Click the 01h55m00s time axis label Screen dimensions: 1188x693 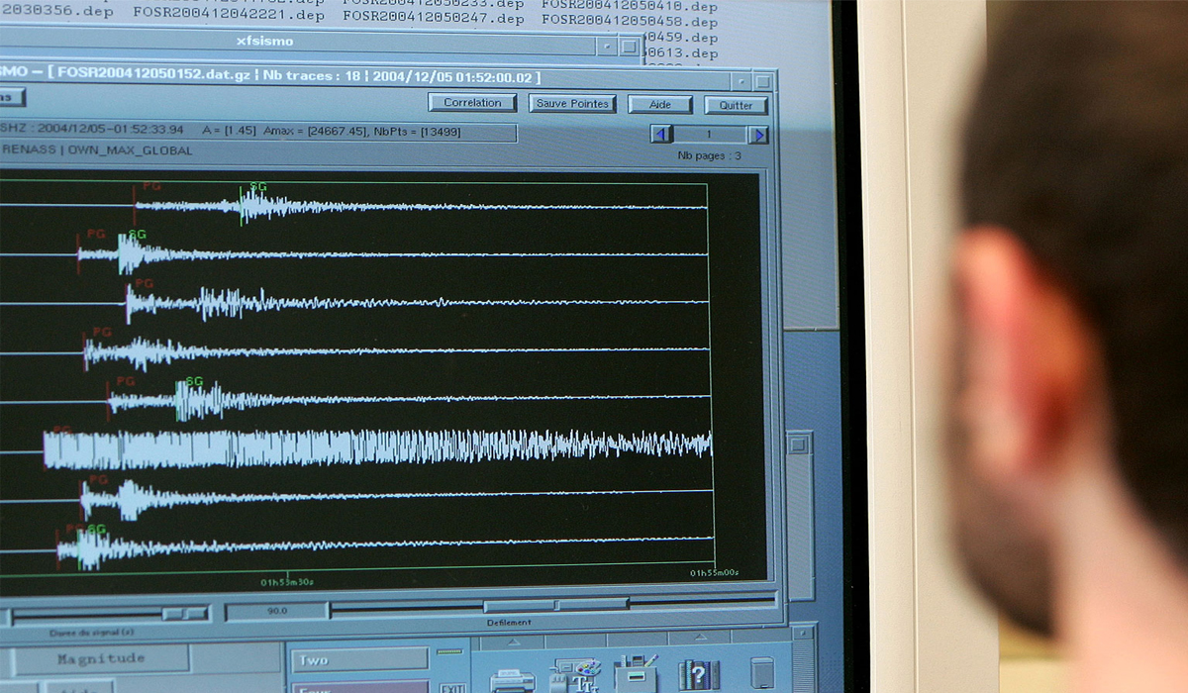tap(715, 573)
